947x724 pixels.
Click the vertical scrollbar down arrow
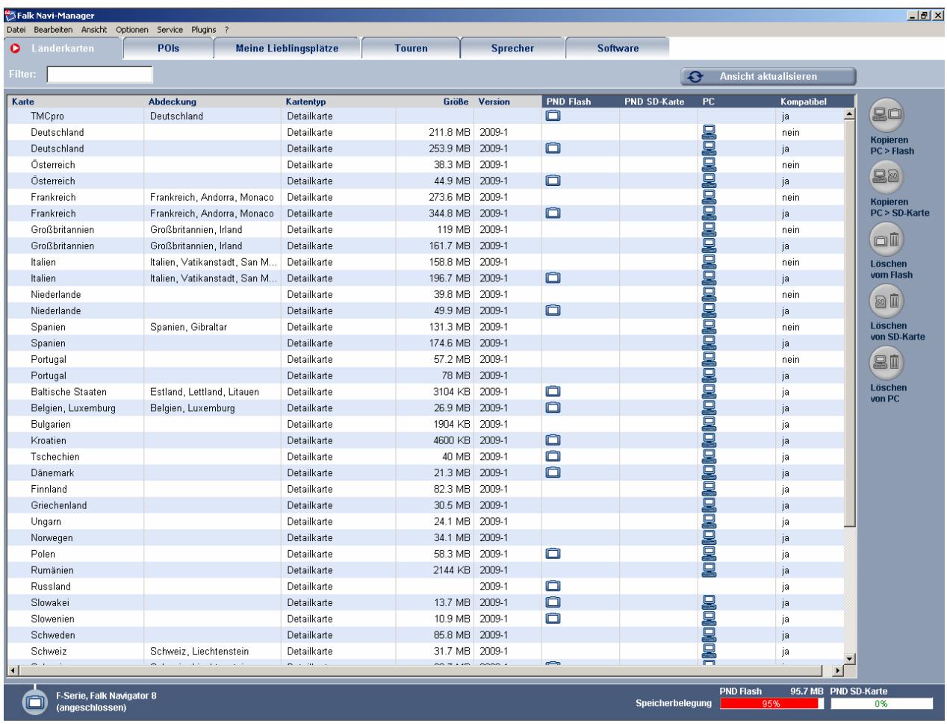point(848,658)
